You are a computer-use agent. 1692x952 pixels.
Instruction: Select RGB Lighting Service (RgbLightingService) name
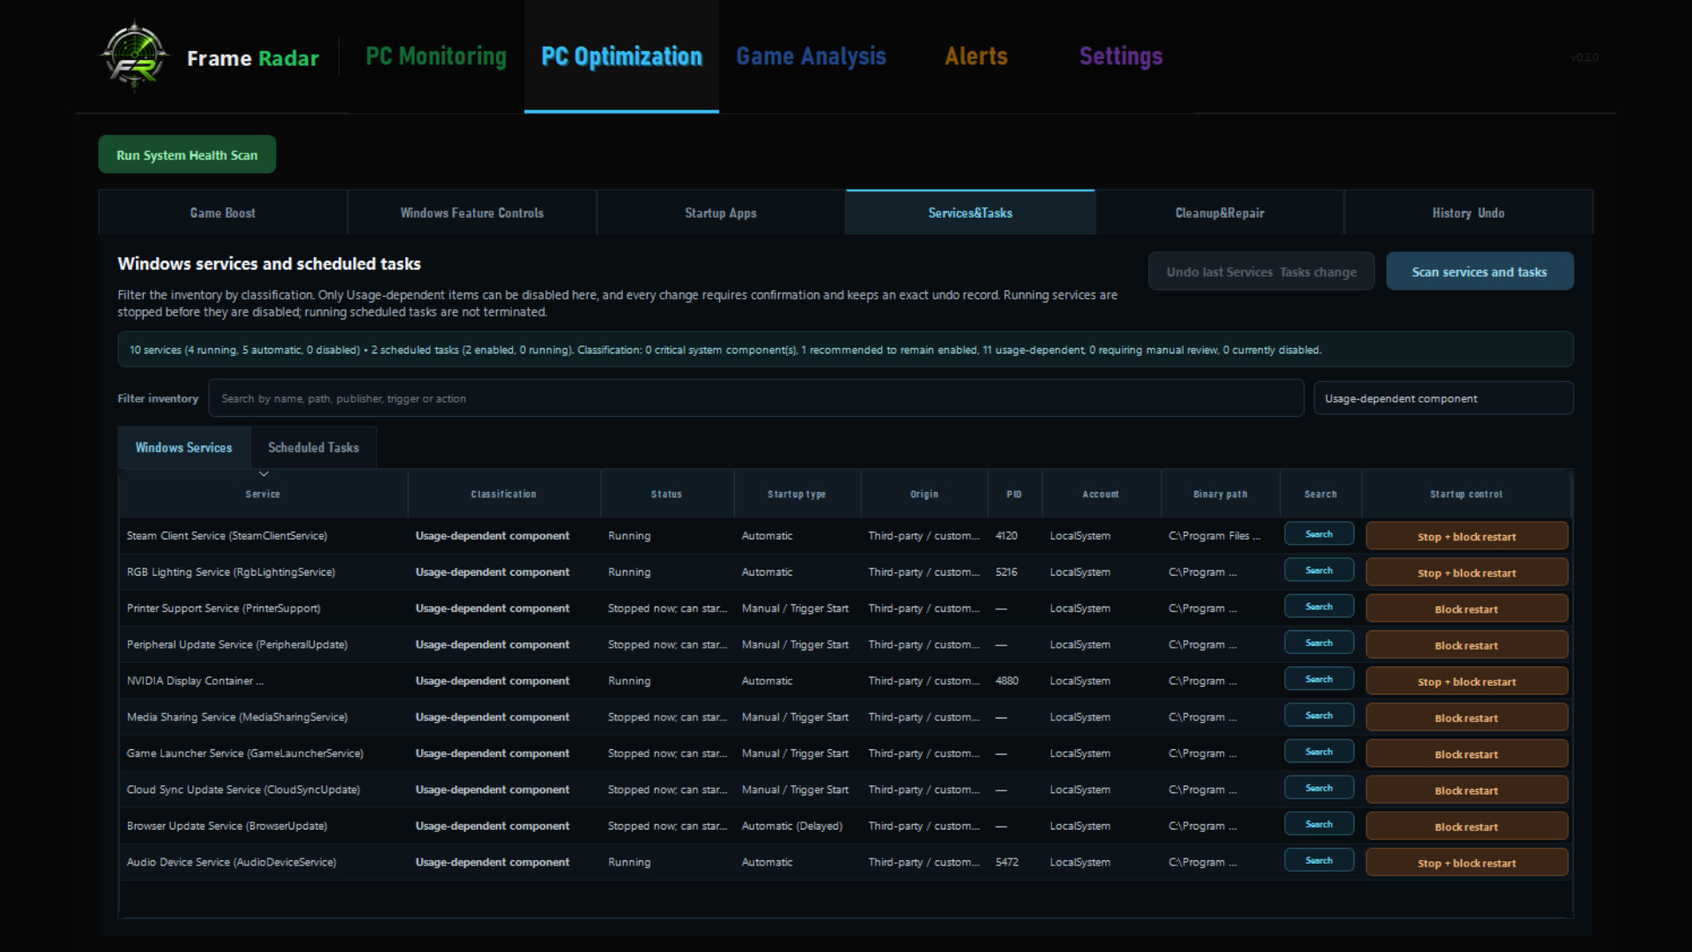[x=231, y=571]
